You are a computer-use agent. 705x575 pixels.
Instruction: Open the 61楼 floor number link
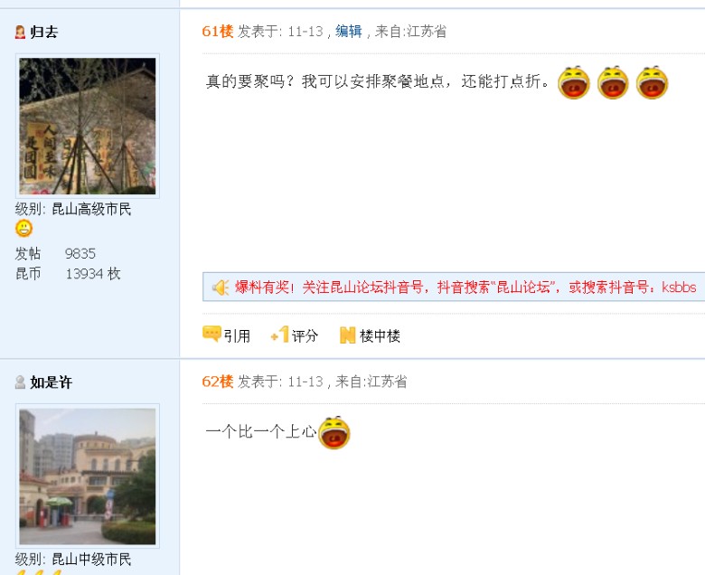[x=218, y=31]
